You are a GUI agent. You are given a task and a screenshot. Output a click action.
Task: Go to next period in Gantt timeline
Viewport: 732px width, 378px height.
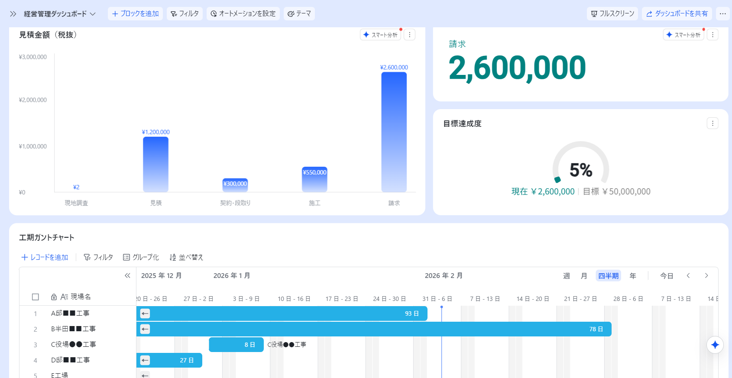[706, 276]
